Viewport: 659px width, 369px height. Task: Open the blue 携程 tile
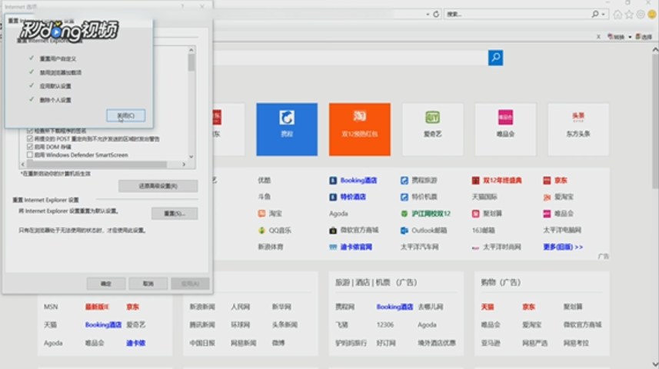point(287,129)
